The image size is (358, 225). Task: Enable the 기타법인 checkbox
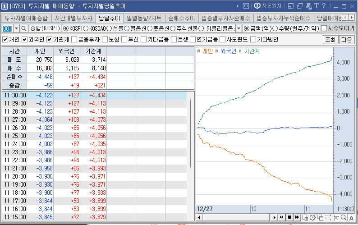point(253,40)
